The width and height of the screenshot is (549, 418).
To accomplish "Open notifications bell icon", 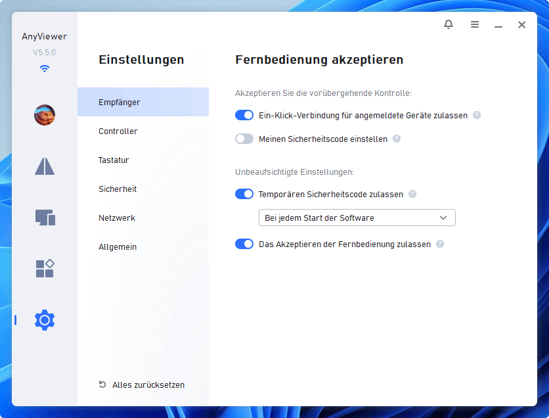I will [449, 25].
